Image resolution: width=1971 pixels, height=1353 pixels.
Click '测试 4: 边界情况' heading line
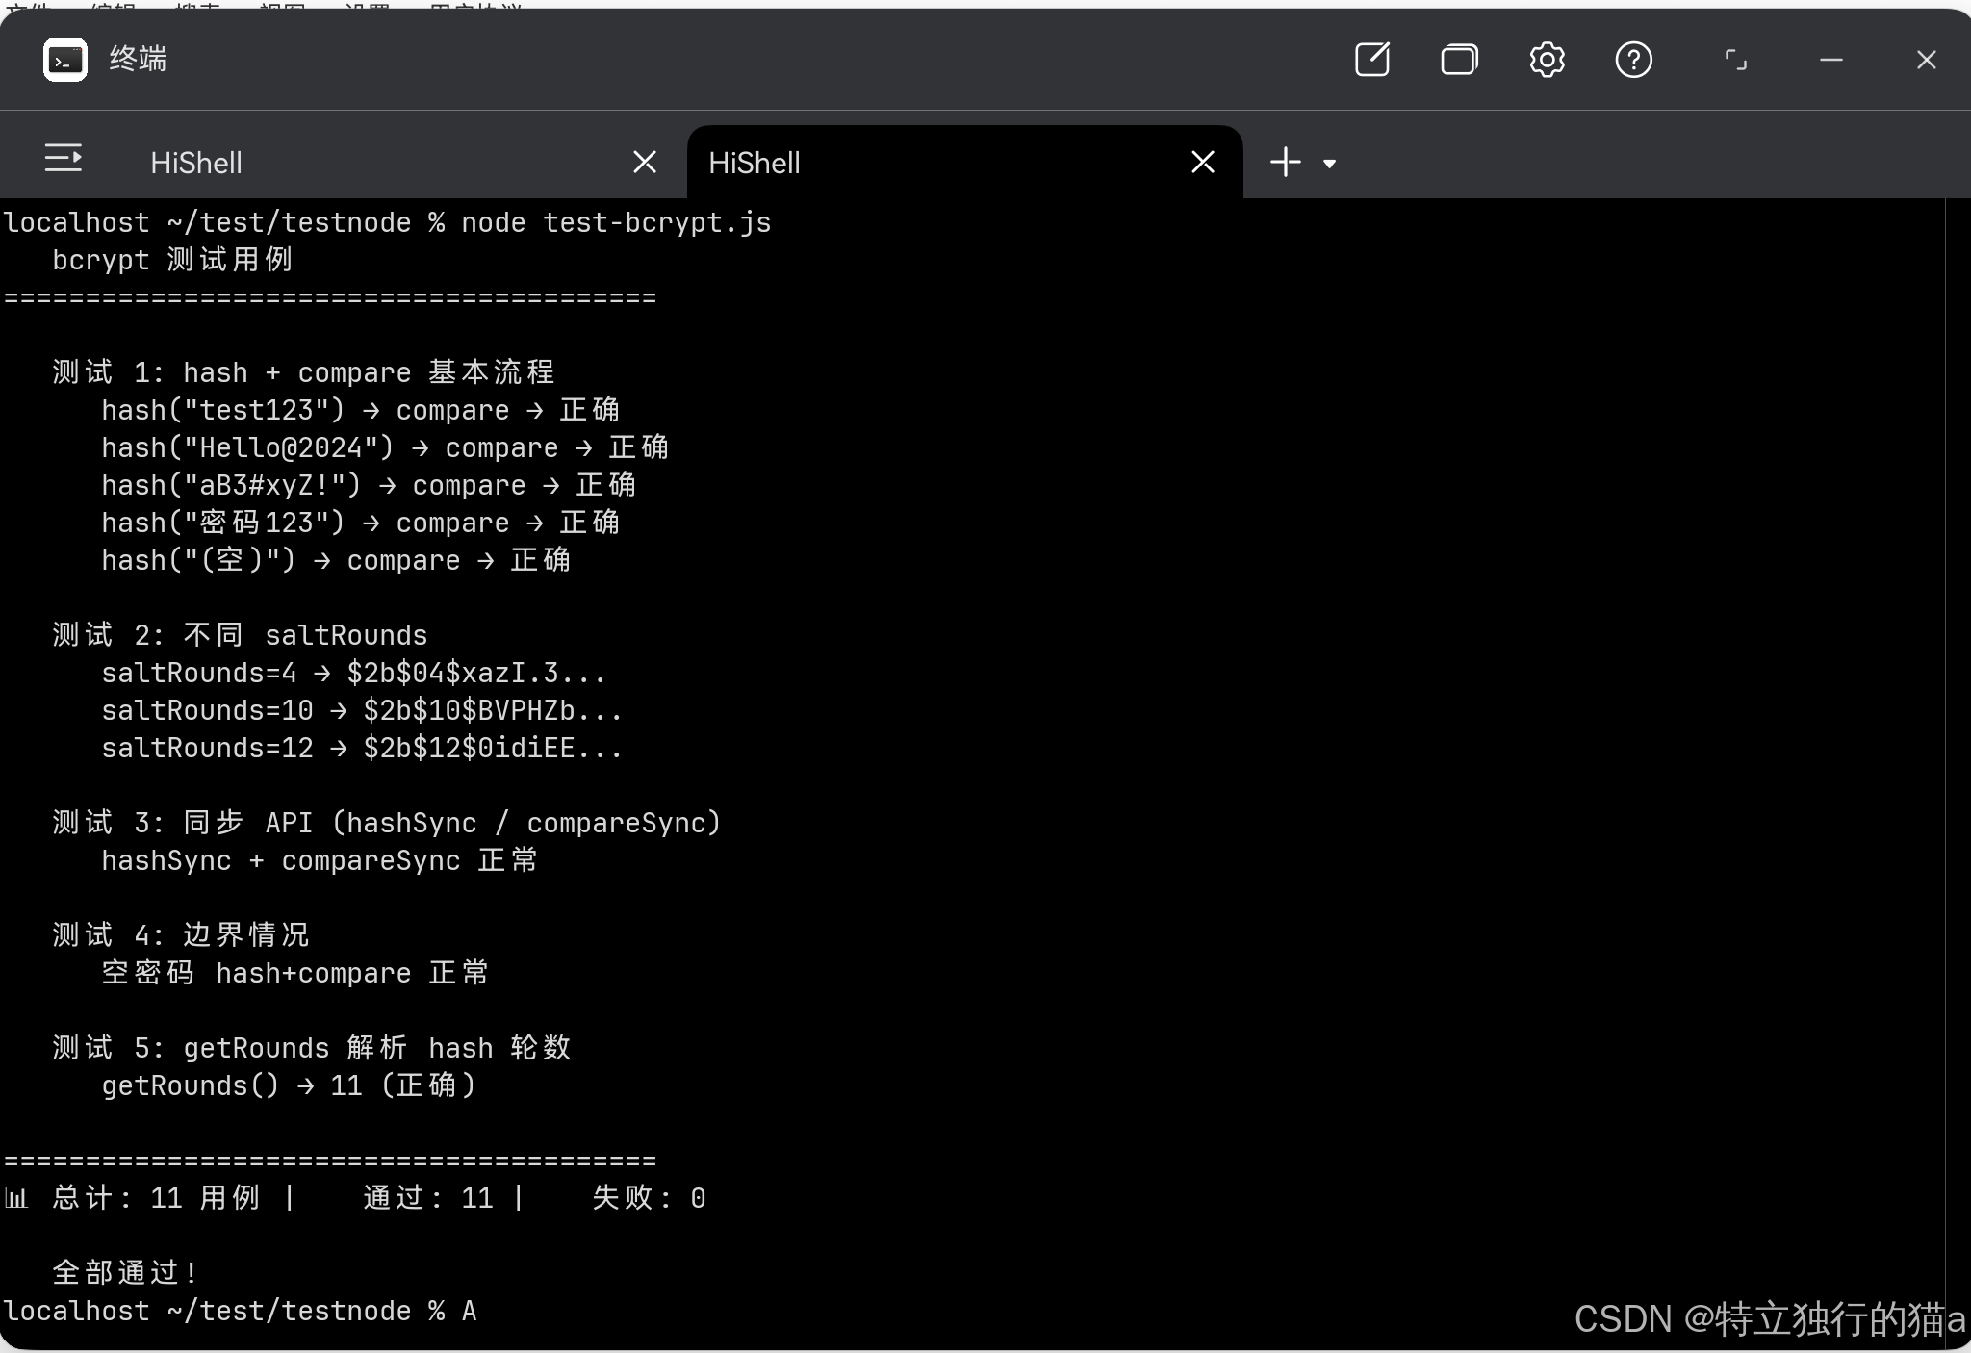click(181, 934)
